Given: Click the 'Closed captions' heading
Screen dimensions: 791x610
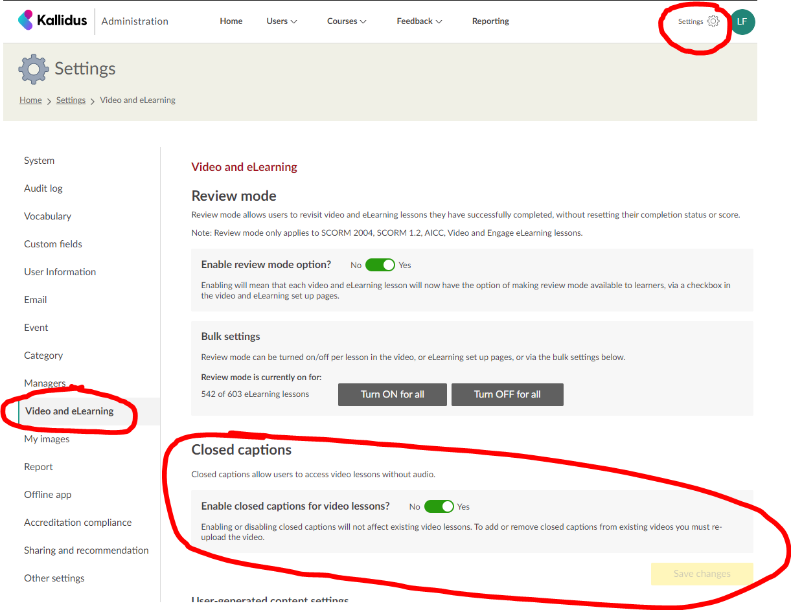Looking at the screenshot, I should pos(242,450).
